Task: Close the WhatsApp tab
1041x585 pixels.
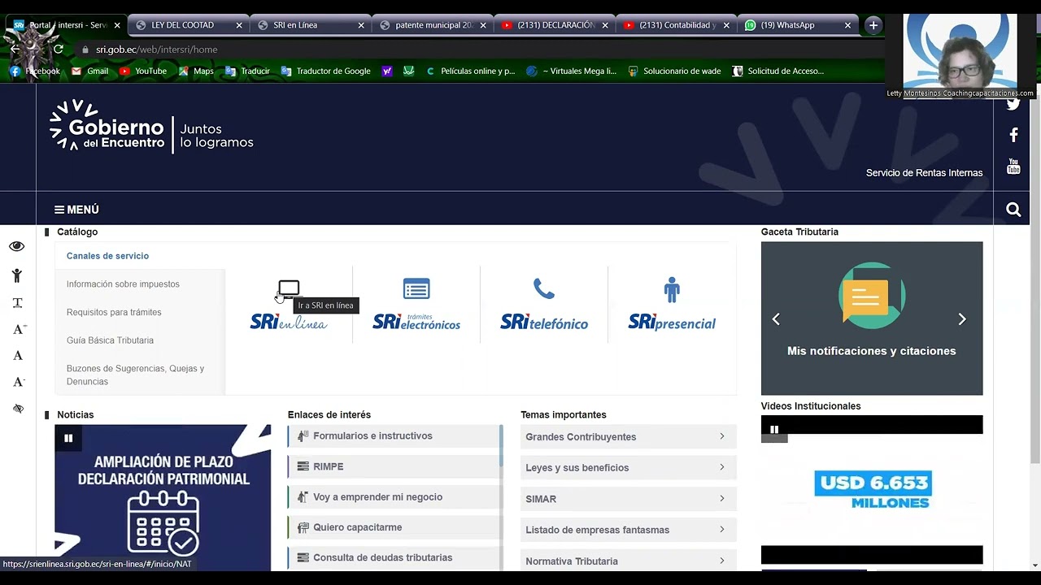Action: pyautogui.click(x=847, y=25)
